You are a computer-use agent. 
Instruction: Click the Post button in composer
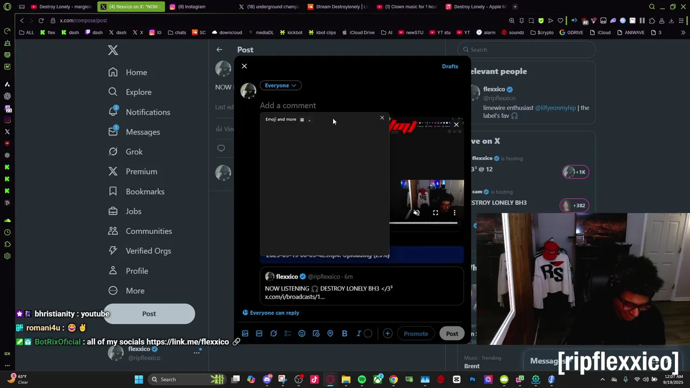(x=452, y=334)
